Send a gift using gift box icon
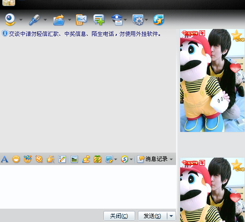The image size is (245, 222). [97, 159]
